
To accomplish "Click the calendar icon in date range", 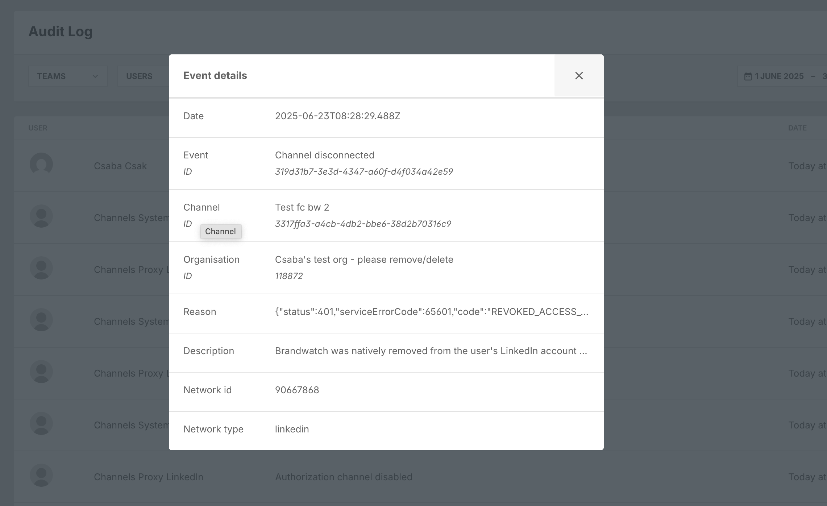I will 748,76.
